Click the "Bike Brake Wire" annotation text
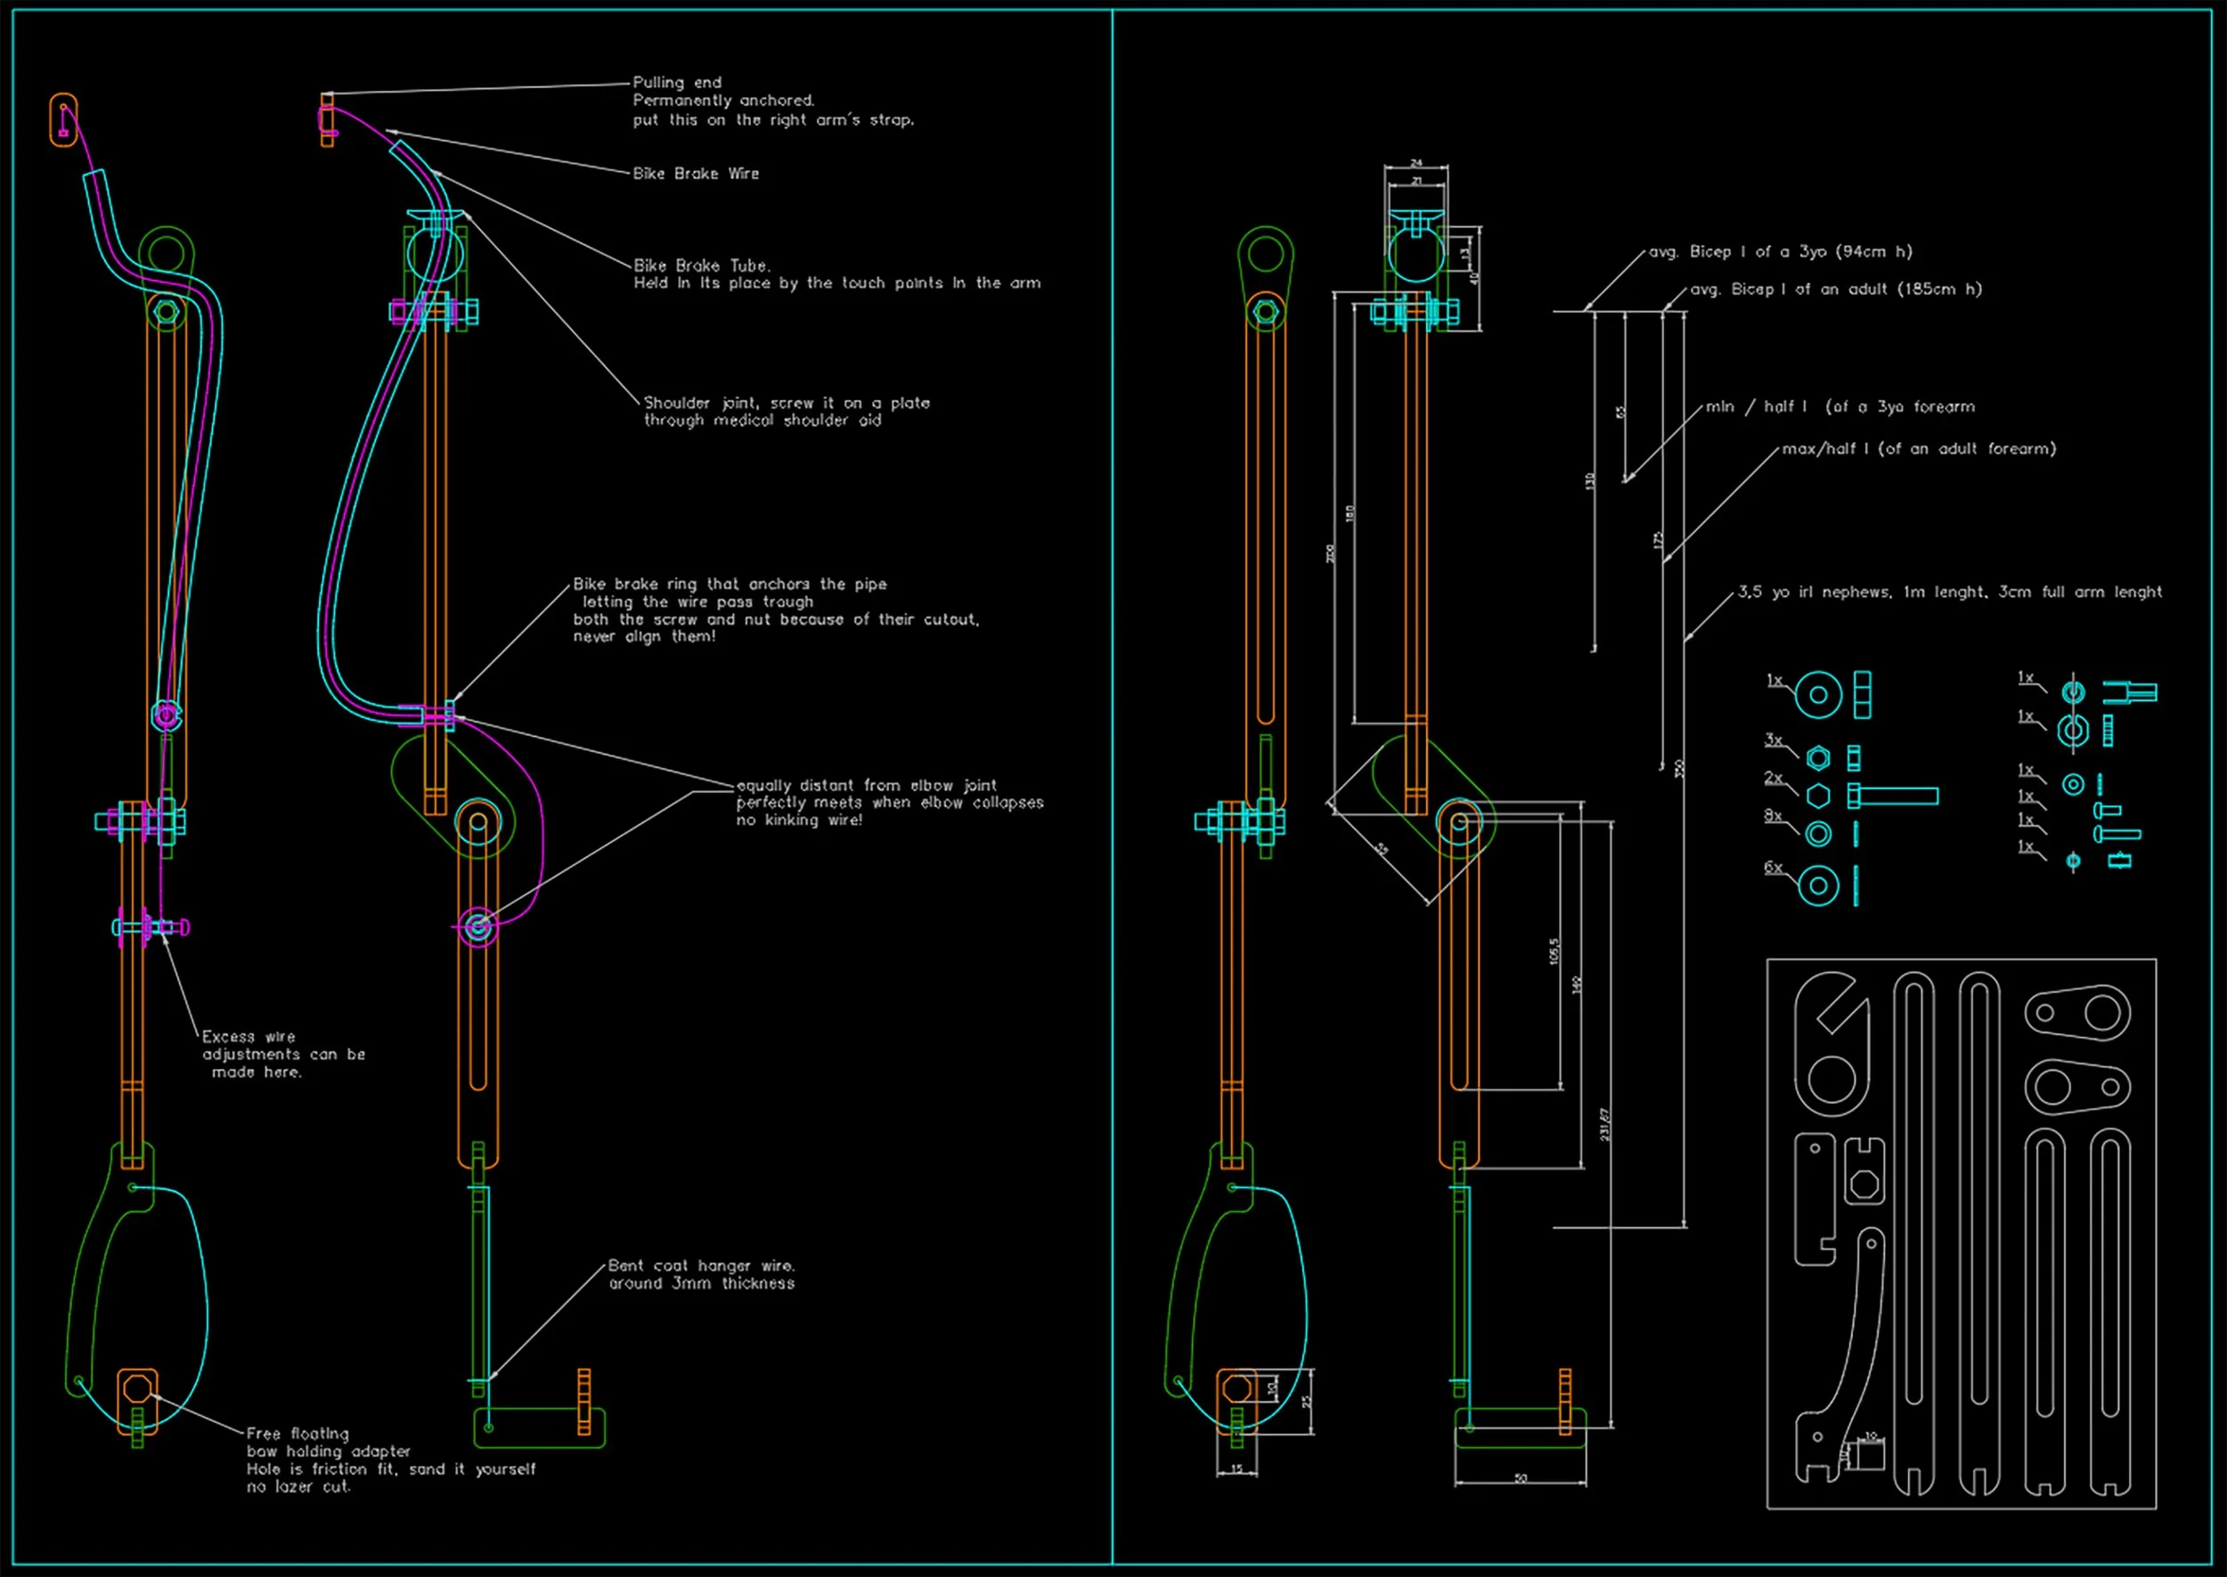Viewport: 2227px width, 1577px height. click(x=695, y=174)
